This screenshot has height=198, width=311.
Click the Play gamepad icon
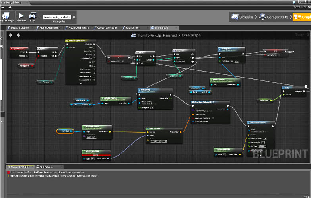tap(32, 15)
